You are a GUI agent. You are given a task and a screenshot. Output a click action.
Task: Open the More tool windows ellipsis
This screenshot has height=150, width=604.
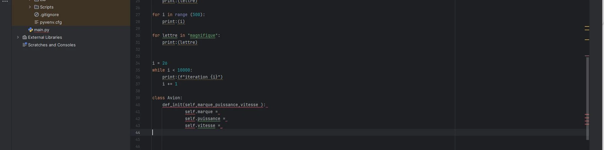(x=5, y=2)
